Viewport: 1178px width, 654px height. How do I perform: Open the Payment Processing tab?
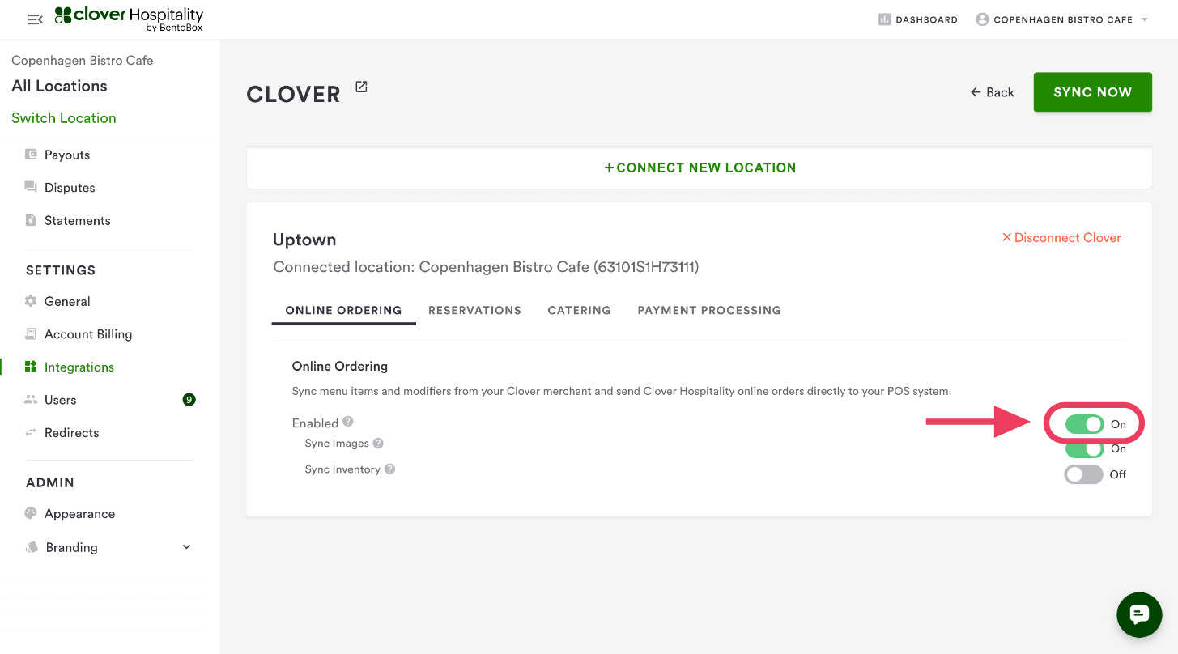pos(709,310)
